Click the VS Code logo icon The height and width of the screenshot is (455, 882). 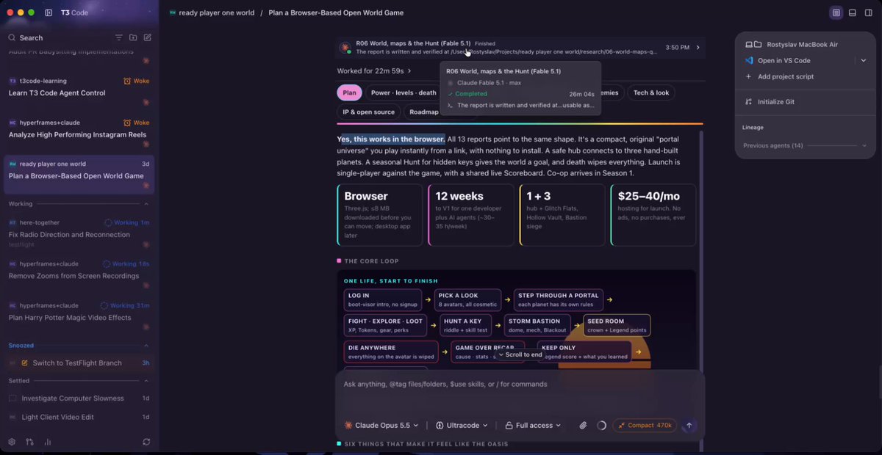tap(749, 60)
